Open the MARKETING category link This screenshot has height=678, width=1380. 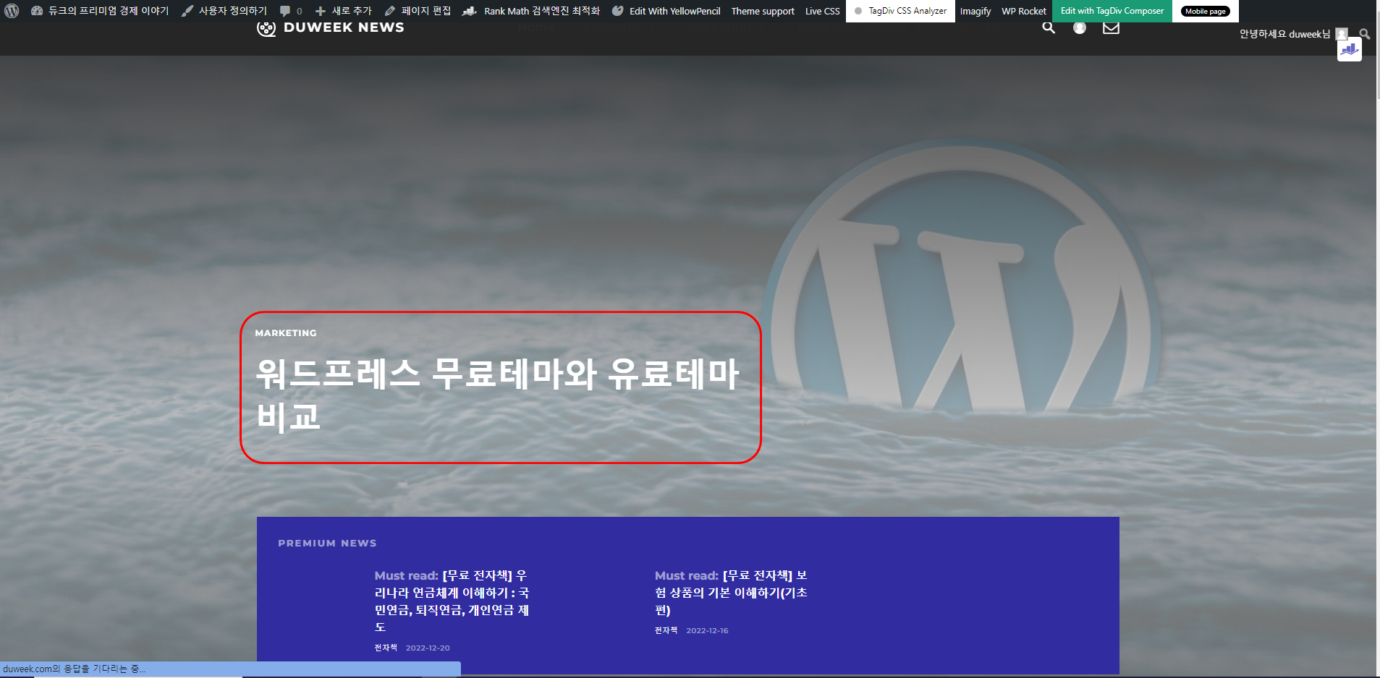pyautogui.click(x=286, y=333)
